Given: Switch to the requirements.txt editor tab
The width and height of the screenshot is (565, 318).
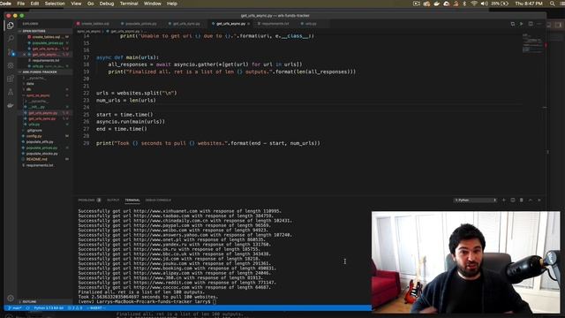Looking at the screenshot, I should [x=275, y=24].
